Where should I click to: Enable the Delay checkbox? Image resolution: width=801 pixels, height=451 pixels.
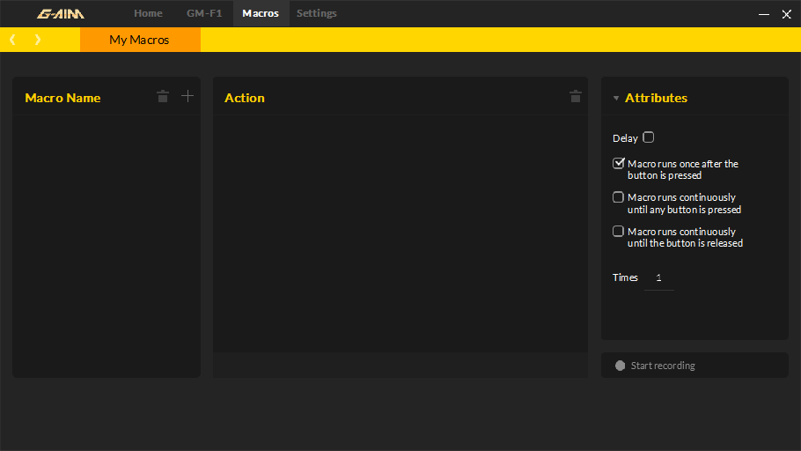click(648, 137)
